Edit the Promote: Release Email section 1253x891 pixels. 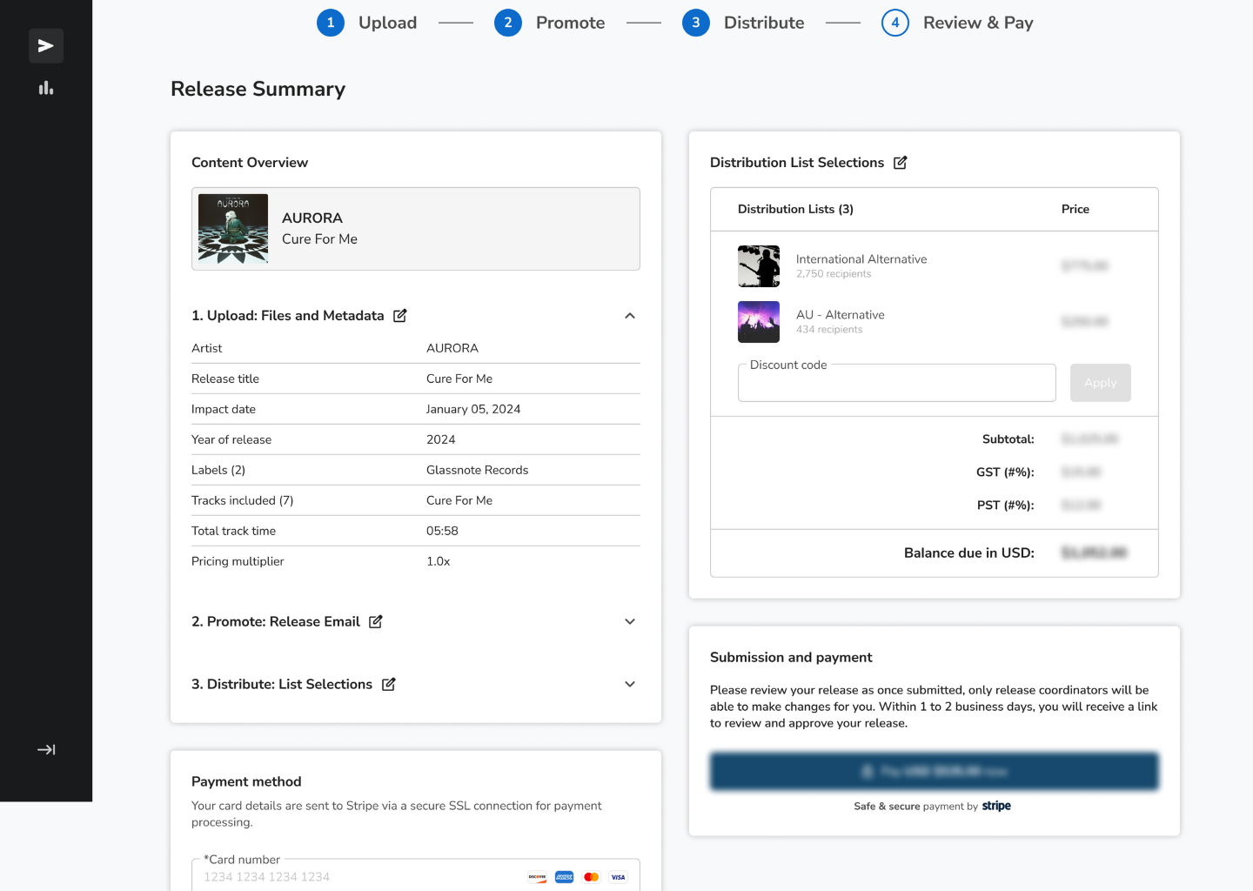click(376, 622)
